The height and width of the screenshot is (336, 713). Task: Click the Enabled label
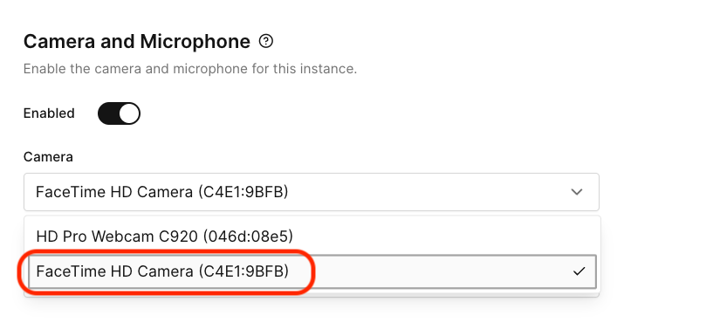point(49,113)
